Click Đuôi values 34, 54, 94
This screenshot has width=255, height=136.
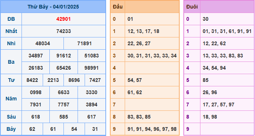coord(214,68)
